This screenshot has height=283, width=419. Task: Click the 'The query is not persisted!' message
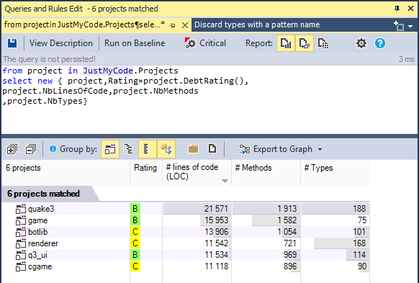(x=49, y=59)
